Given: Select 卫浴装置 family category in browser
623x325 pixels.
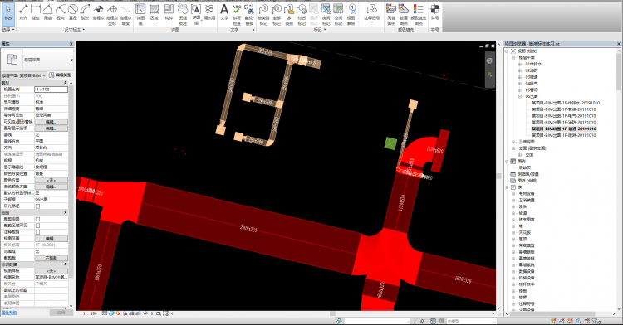Looking at the screenshot, I should (x=527, y=200).
